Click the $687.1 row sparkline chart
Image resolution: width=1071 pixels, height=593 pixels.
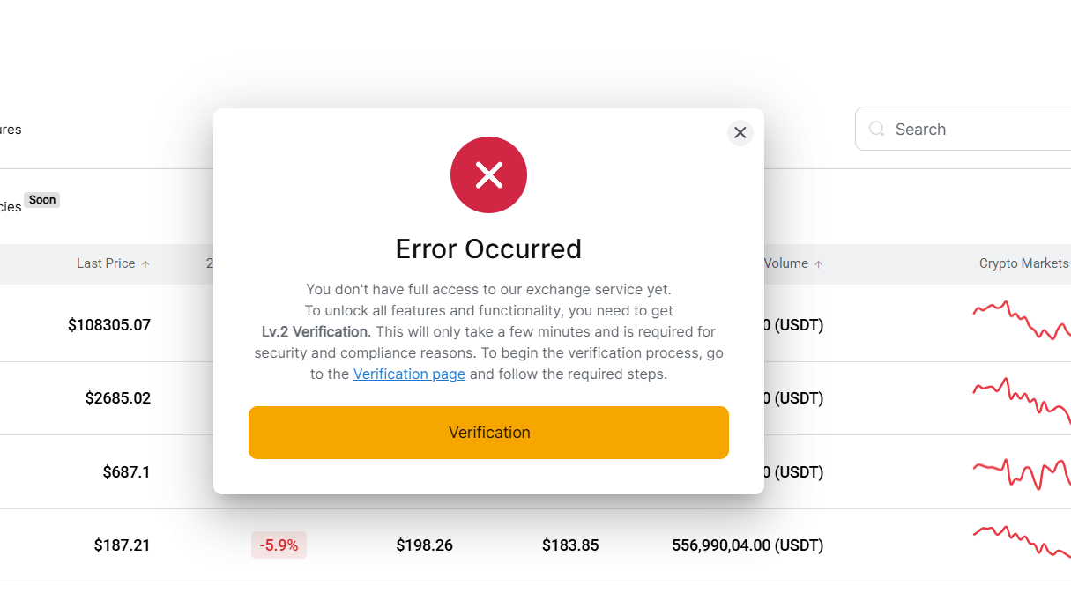point(1022,473)
